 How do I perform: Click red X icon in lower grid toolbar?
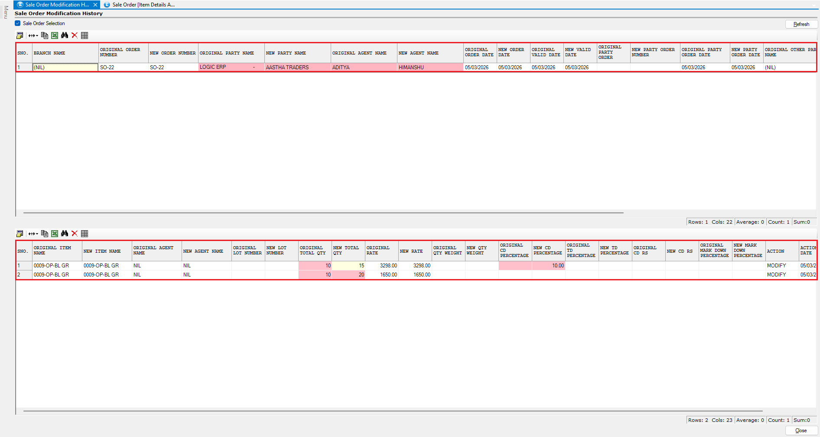click(75, 234)
